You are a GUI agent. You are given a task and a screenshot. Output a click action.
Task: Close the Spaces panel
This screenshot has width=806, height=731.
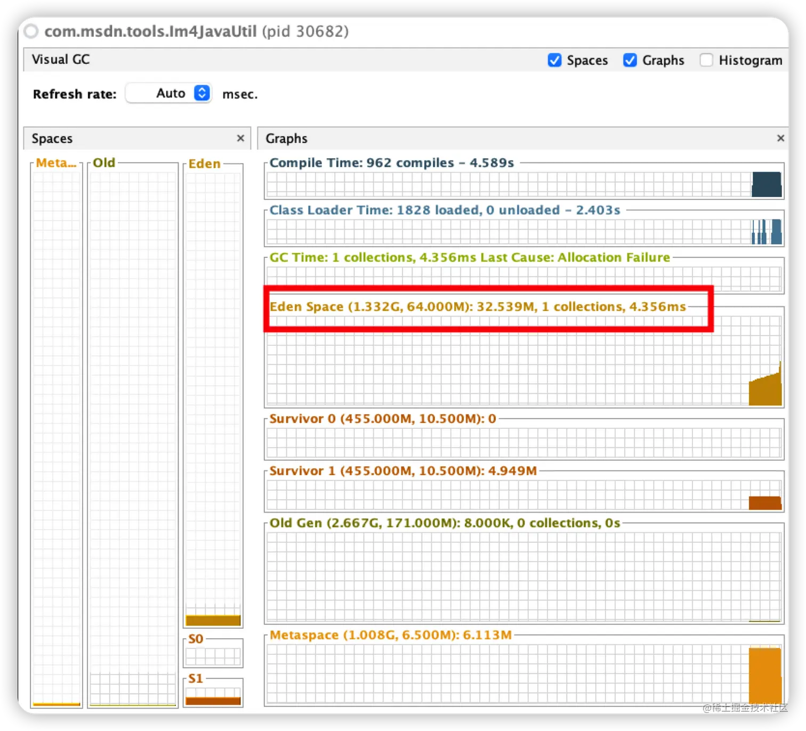click(x=240, y=138)
